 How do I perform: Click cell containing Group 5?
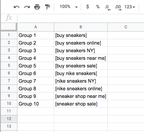click(36, 66)
